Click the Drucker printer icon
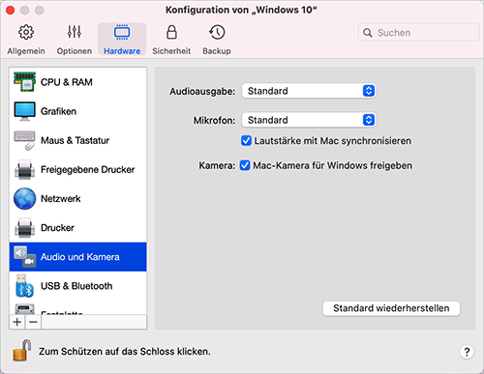Image resolution: width=484 pixels, height=374 pixels. coord(24,228)
